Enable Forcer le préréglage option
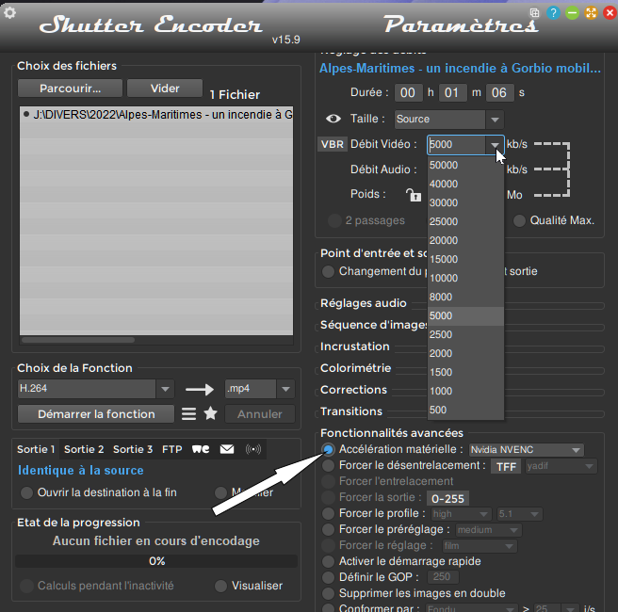618x612 pixels. tap(328, 530)
